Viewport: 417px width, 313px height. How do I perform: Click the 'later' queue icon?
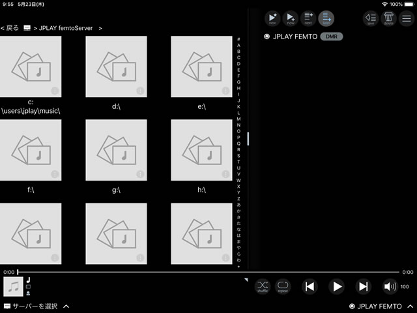pos(326,18)
